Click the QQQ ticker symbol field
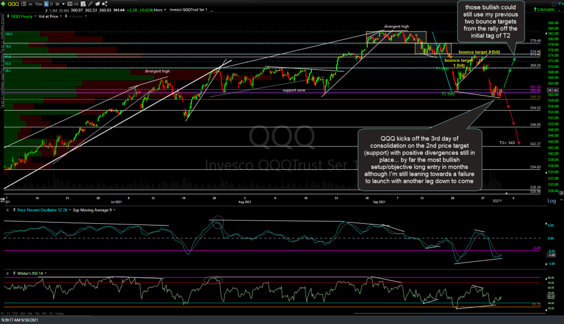The width and height of the screenshot is (564, 324). [x=14, y=4]
